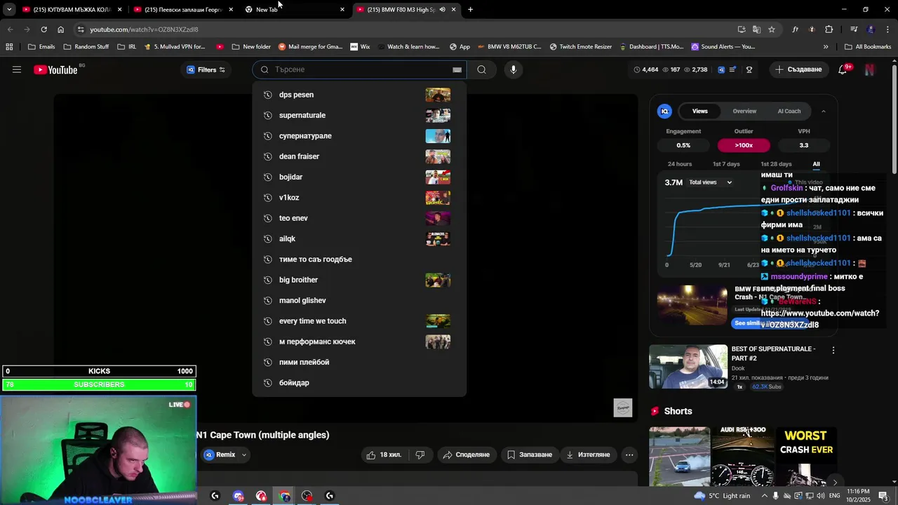This screenshot has width=898, height=505.
Task: Translate this page icon in address bar
Action: coord(756,29)
